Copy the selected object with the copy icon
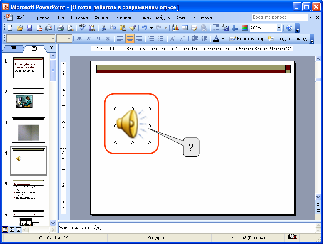The height and width of the screenshot is (244, 323). [113, 28]
